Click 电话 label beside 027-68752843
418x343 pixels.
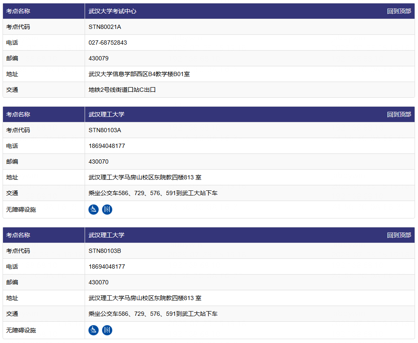point(12,43)
